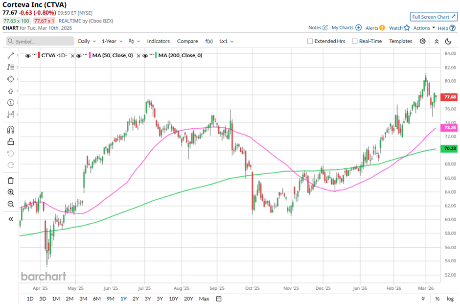Click the Full Screen Chart button
460x304 pixels.
click(434, 17)
